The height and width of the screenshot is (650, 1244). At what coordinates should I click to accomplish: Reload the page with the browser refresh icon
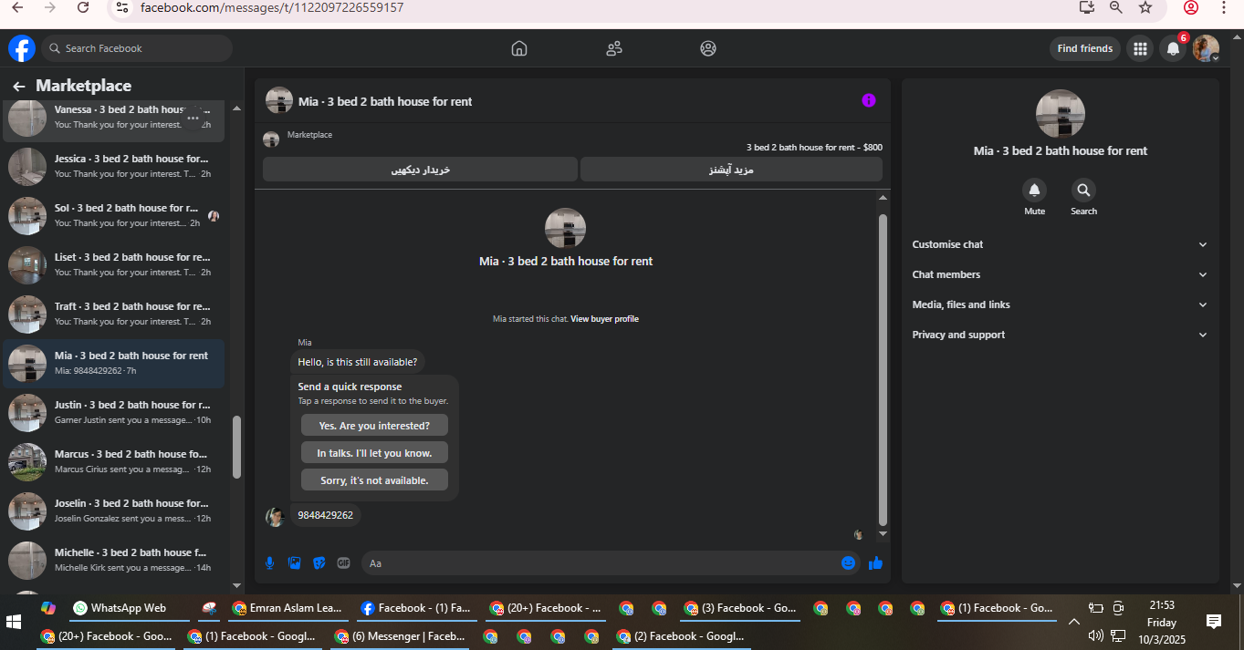[83, 7]
